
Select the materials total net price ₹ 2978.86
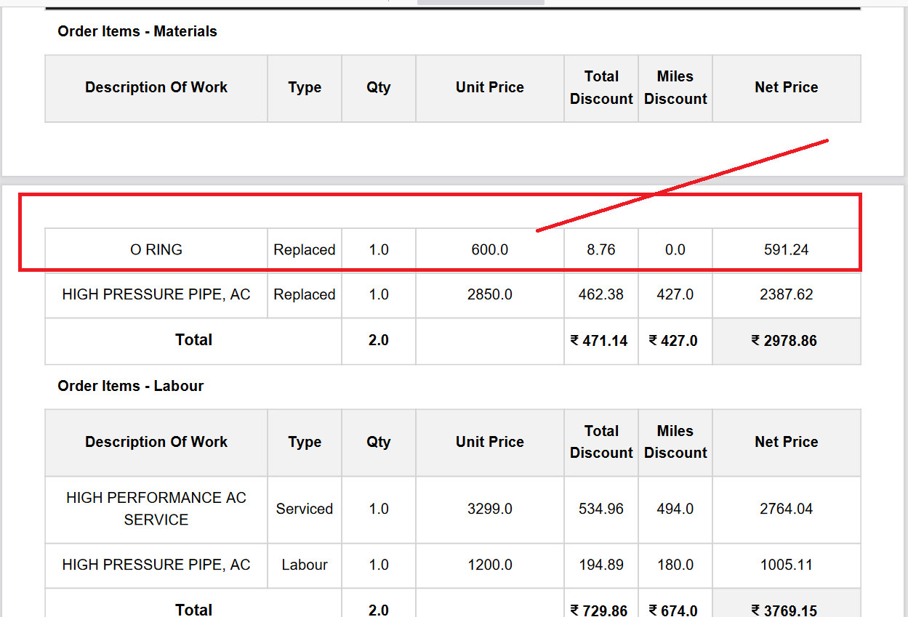click(786, 341)
